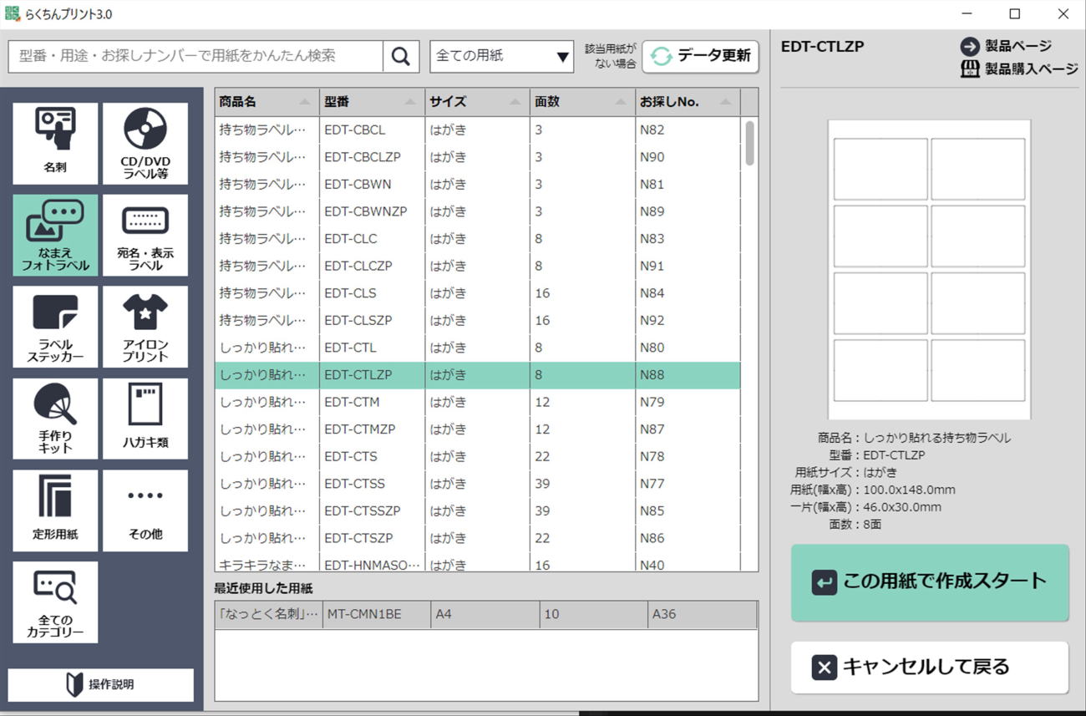Select the CD/DVDラベル等 category

click(145, 143)
